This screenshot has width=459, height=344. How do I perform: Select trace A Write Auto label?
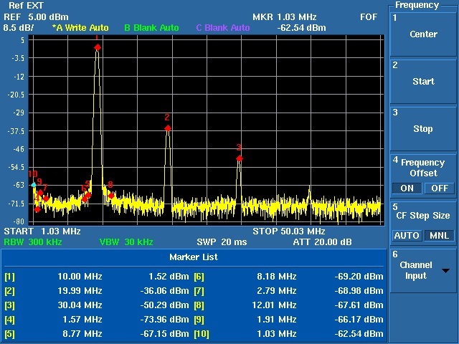pos(80,28)
